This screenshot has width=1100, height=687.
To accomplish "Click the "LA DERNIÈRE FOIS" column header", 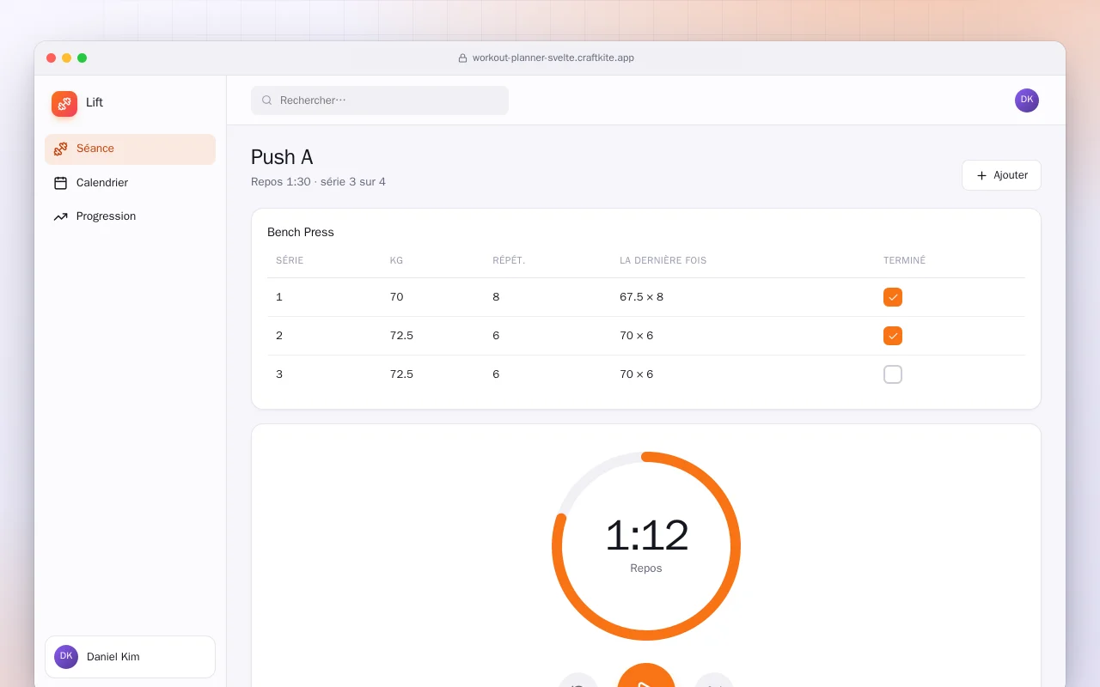I will coord(663,260).
